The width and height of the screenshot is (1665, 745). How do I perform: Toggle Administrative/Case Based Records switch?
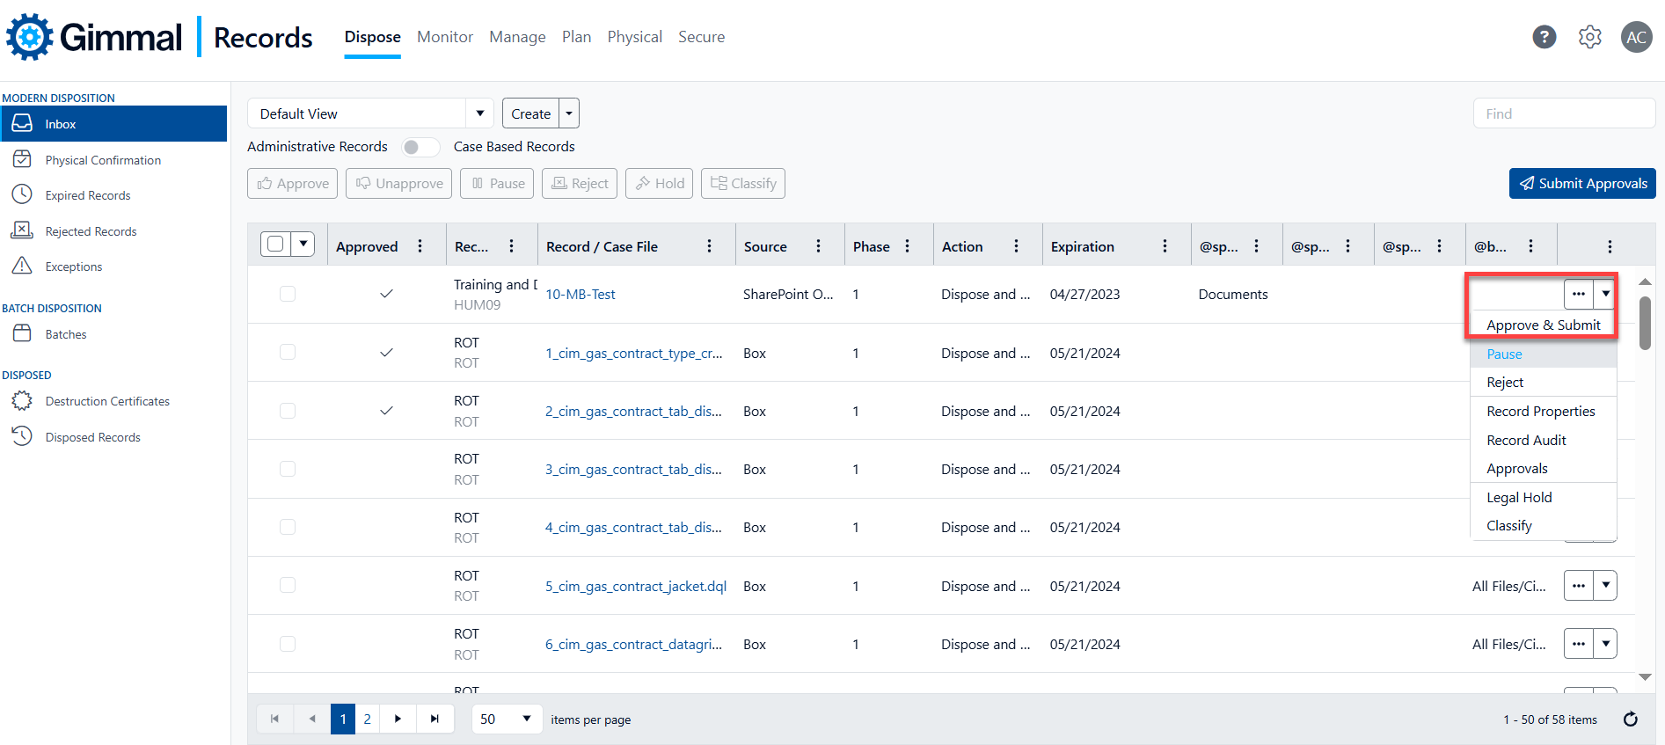click(x=420, y=147)
